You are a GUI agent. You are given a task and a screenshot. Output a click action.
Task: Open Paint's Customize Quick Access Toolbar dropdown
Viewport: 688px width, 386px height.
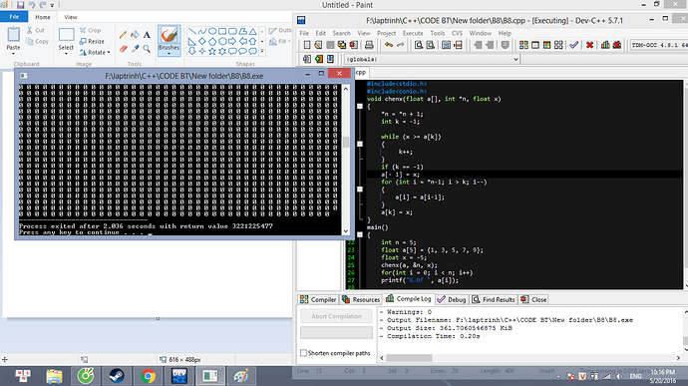[52, 5]
